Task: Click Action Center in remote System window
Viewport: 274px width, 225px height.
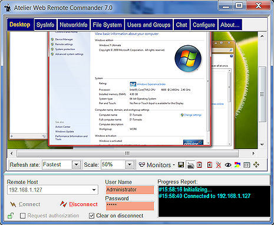Action: click(x=62, y=127)
